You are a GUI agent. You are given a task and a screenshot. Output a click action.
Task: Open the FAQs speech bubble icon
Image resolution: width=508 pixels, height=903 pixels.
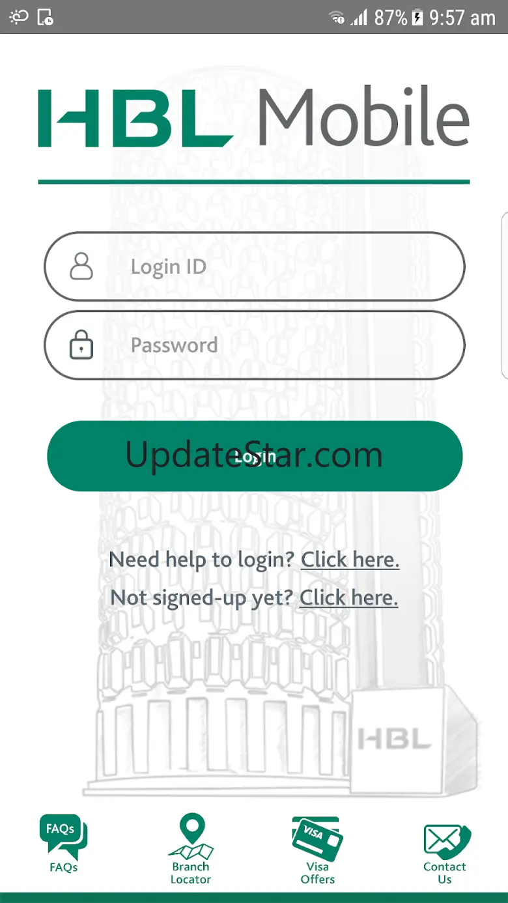pyautogui.click(x=63, y=837)
